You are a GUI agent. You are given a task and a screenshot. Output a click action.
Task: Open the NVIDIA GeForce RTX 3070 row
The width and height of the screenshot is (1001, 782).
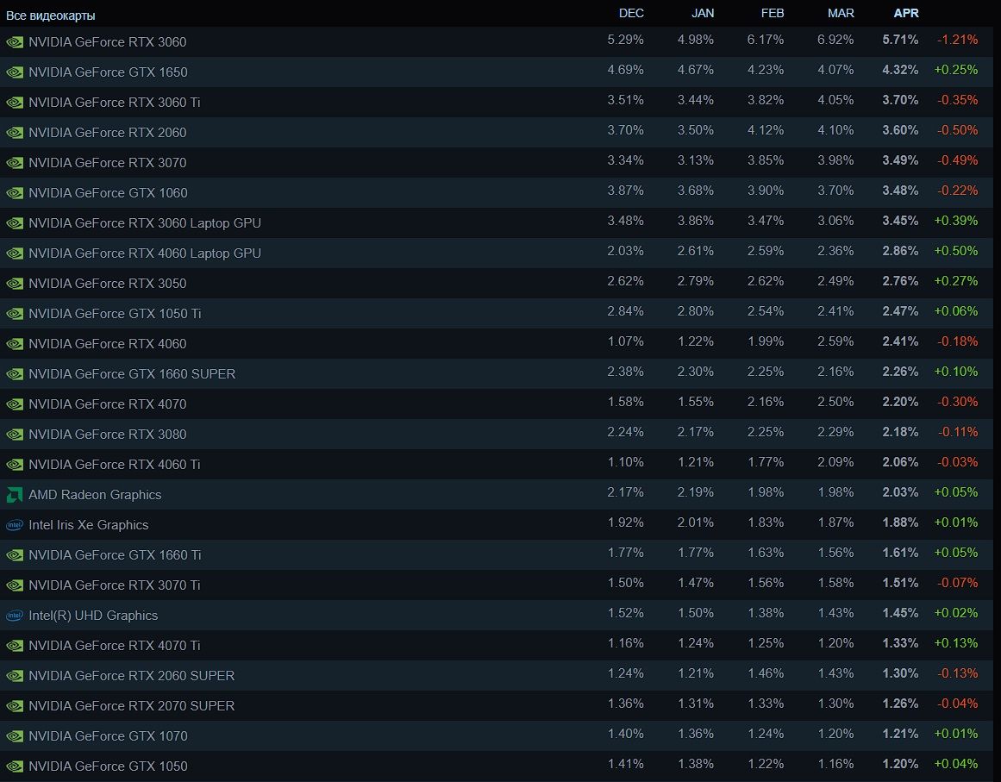click(107, 163)
